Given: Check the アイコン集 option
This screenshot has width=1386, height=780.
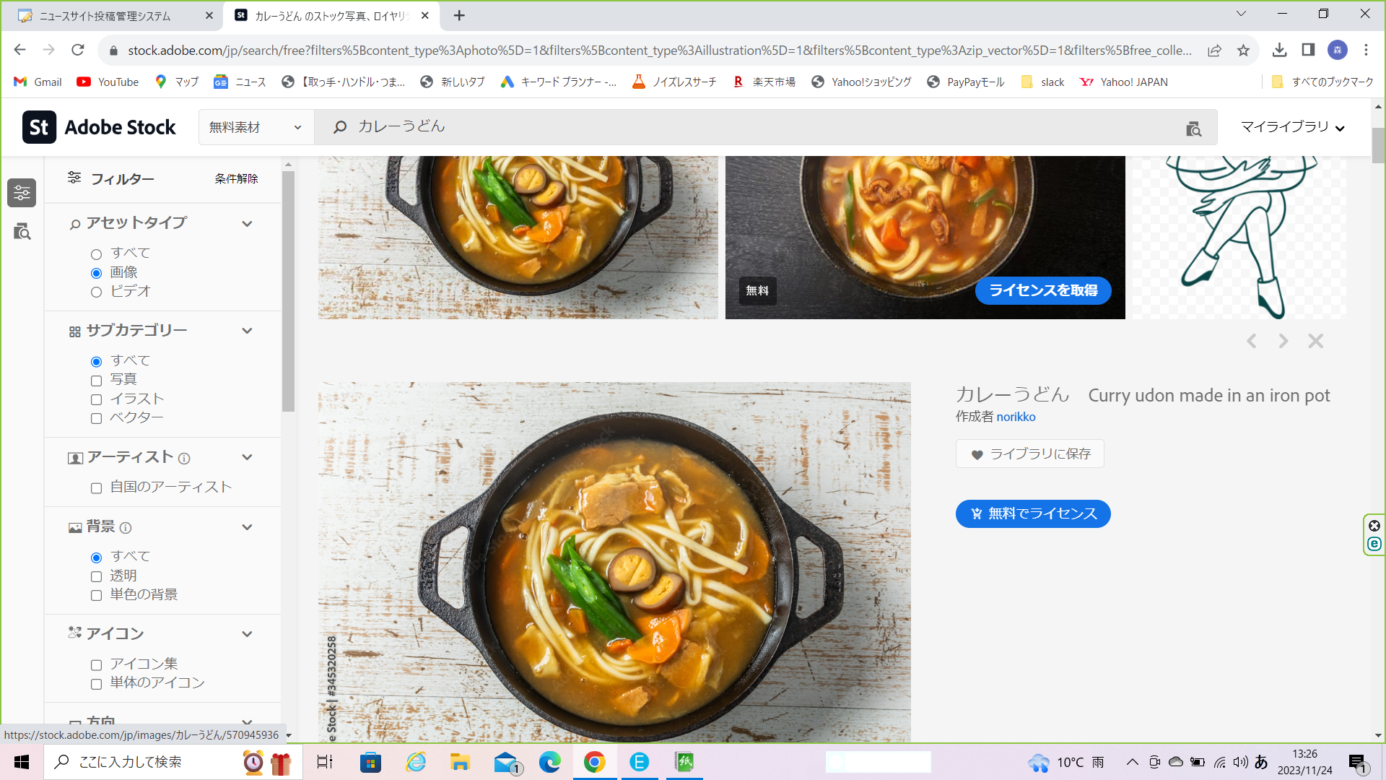Looking at the screenshot, I should tap(96, 665).
